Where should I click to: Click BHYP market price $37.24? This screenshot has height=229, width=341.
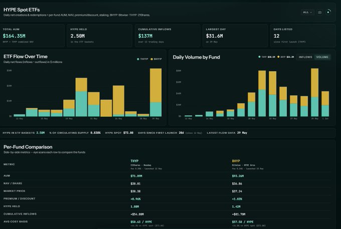[x=237, y=191]
